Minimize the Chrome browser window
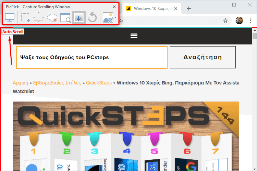This screenshot has width=257, height=171. [x=218, y=5]
